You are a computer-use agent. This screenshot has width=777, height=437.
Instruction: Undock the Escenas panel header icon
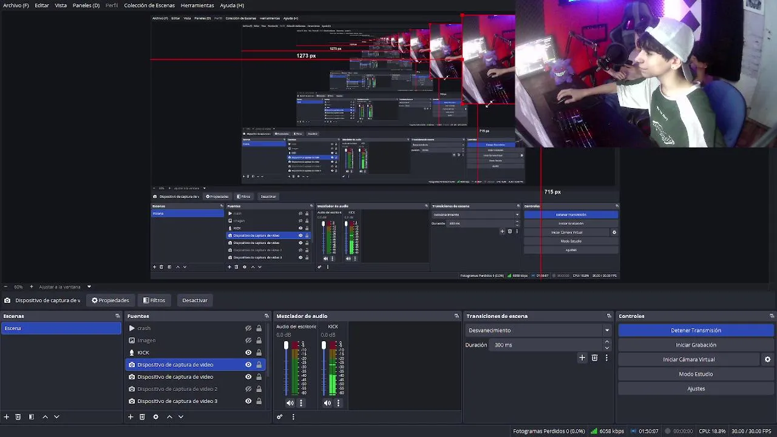pos(118,316)
